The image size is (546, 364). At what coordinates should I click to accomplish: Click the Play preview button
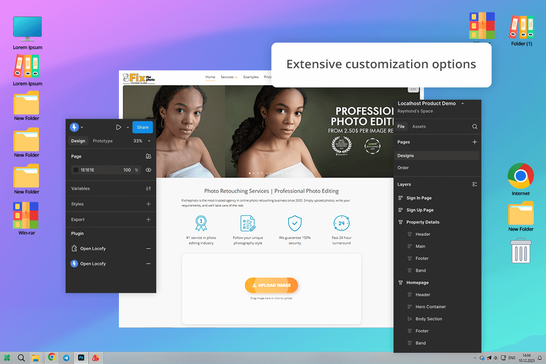pos(119,127)
